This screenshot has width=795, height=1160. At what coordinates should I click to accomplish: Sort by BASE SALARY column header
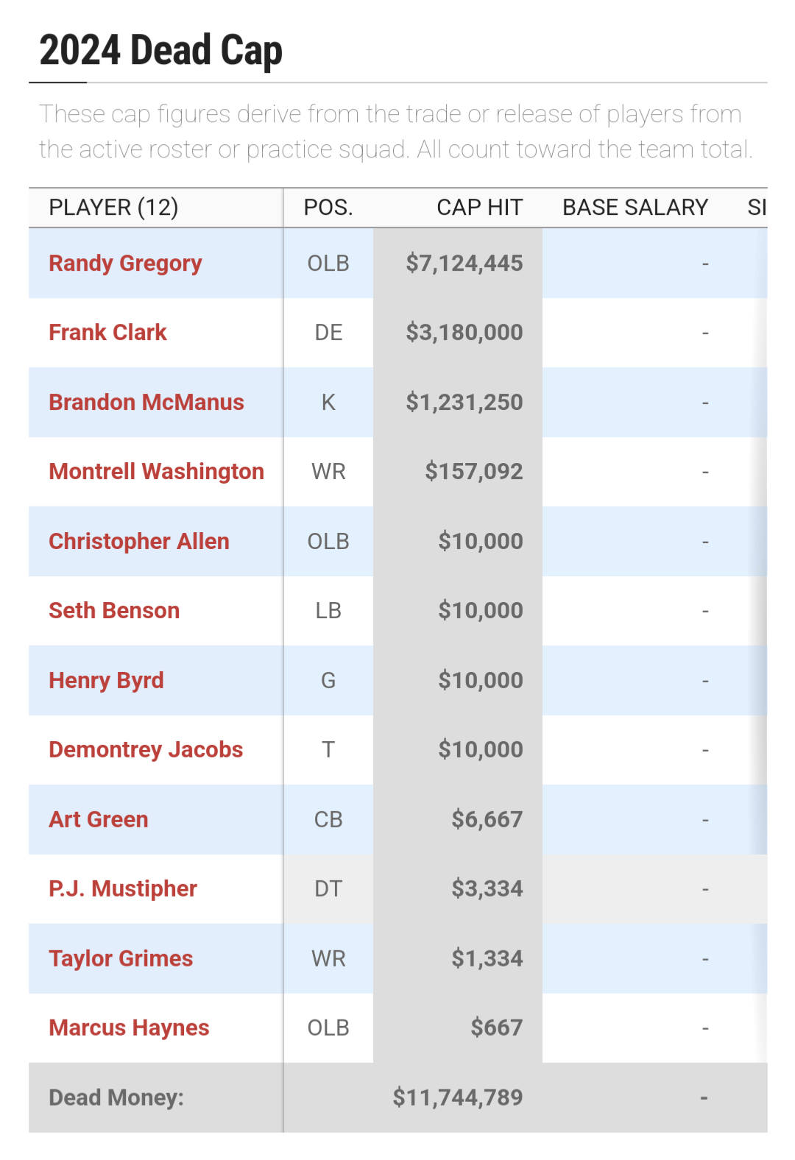coord(635,208)
